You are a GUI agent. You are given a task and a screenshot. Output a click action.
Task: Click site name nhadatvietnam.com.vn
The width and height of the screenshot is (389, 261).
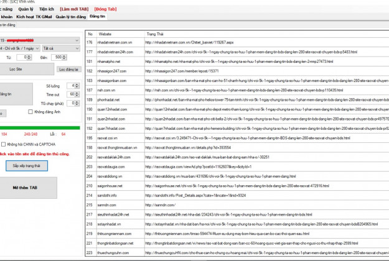pos(115,42)
